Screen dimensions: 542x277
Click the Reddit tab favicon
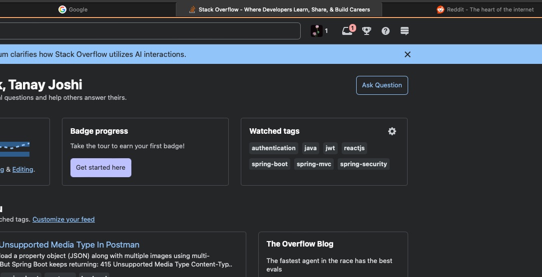441,9
